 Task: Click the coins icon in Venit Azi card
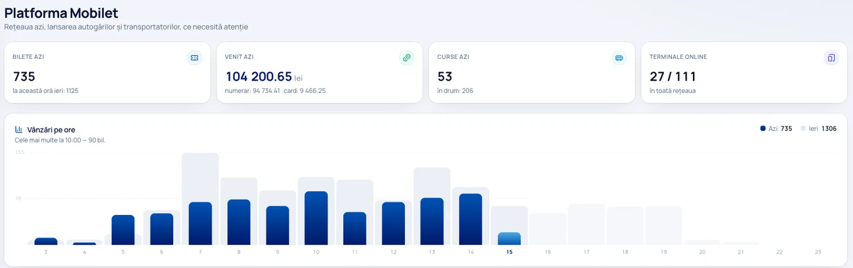pyautogui.click(x=407, y=58)
